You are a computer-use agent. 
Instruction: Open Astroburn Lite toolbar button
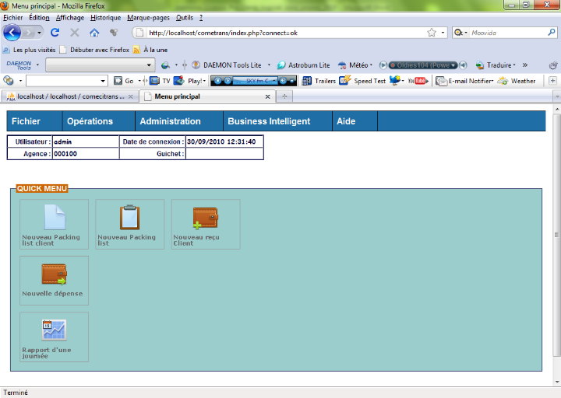(x=304, y=65)
